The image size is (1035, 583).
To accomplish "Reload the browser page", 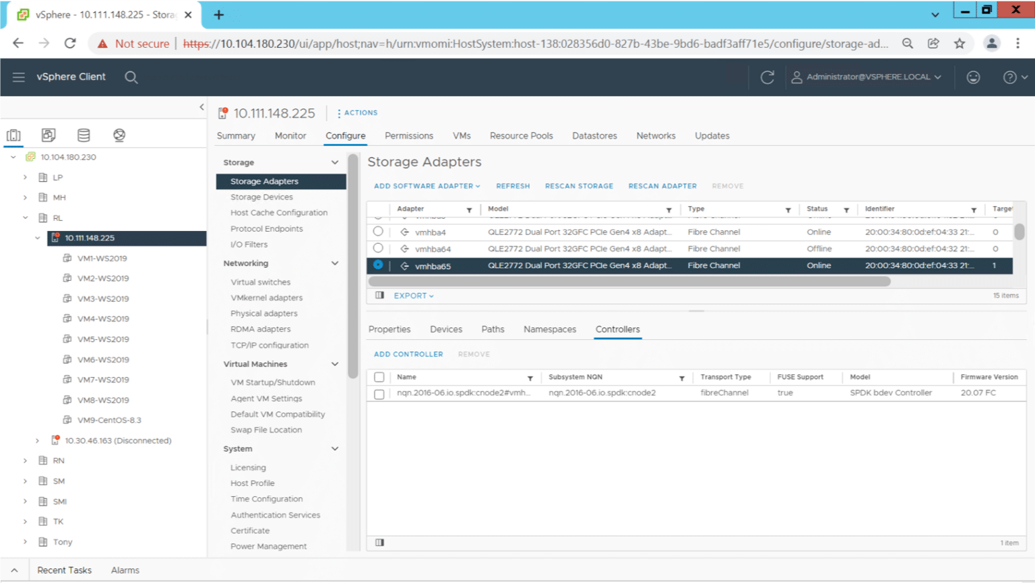I will coord(70,44).
